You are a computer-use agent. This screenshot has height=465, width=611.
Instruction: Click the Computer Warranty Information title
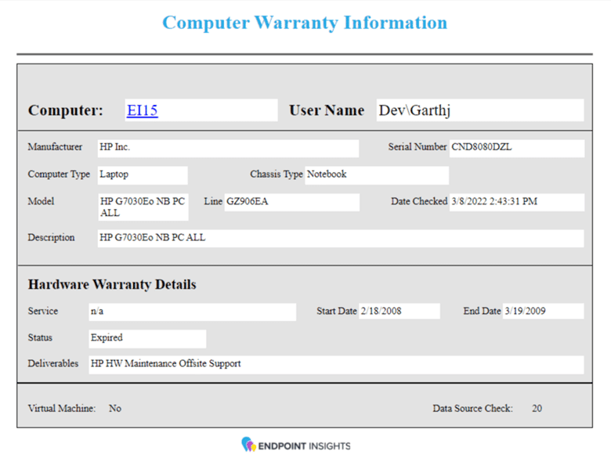coord(305,22)
